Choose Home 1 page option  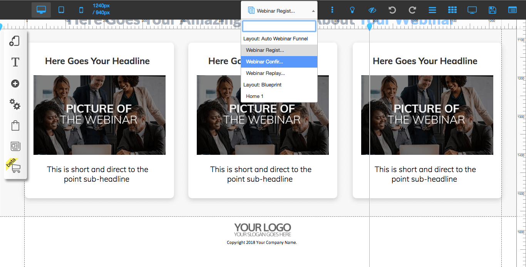(x=279, y=96)
